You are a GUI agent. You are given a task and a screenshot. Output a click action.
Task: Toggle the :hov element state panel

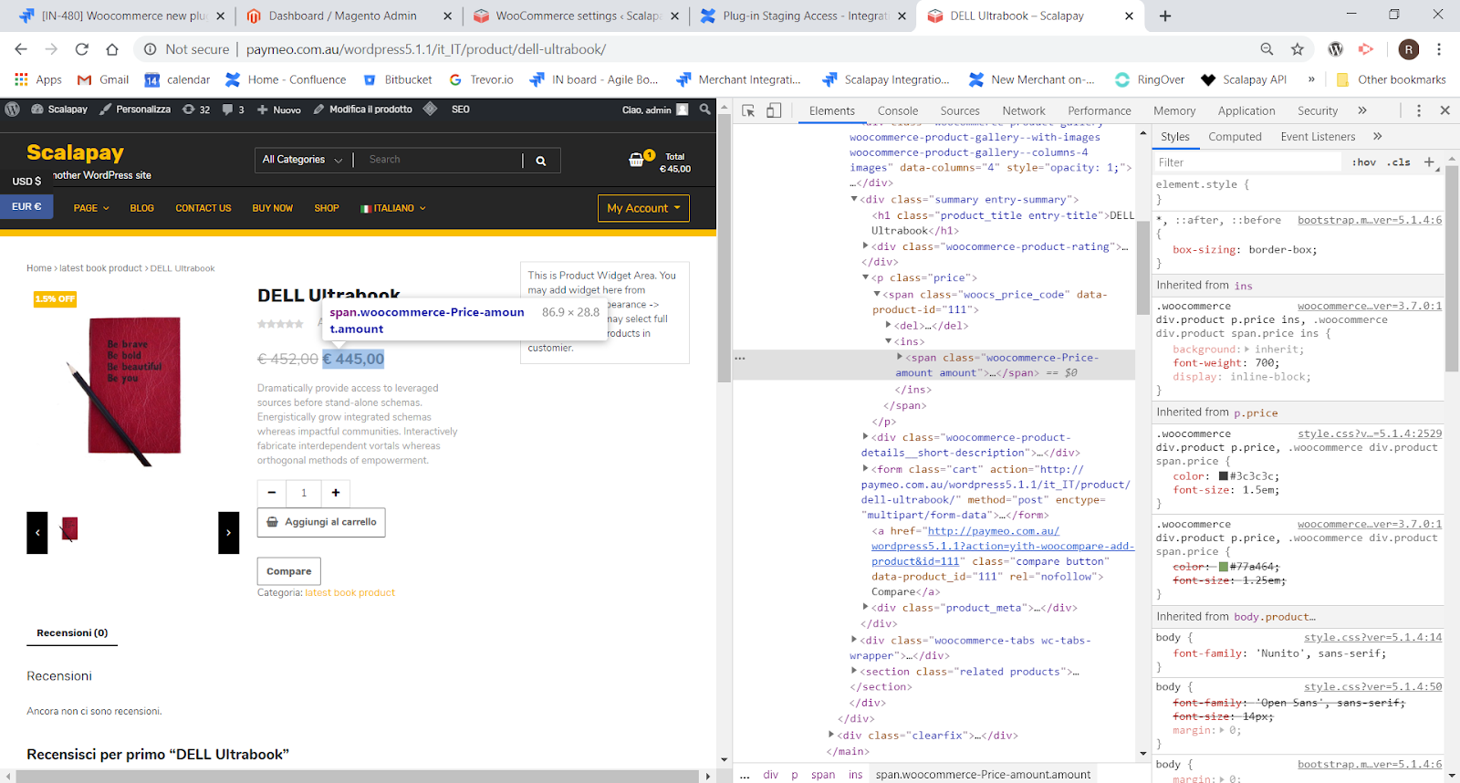tap(1364, 162)
